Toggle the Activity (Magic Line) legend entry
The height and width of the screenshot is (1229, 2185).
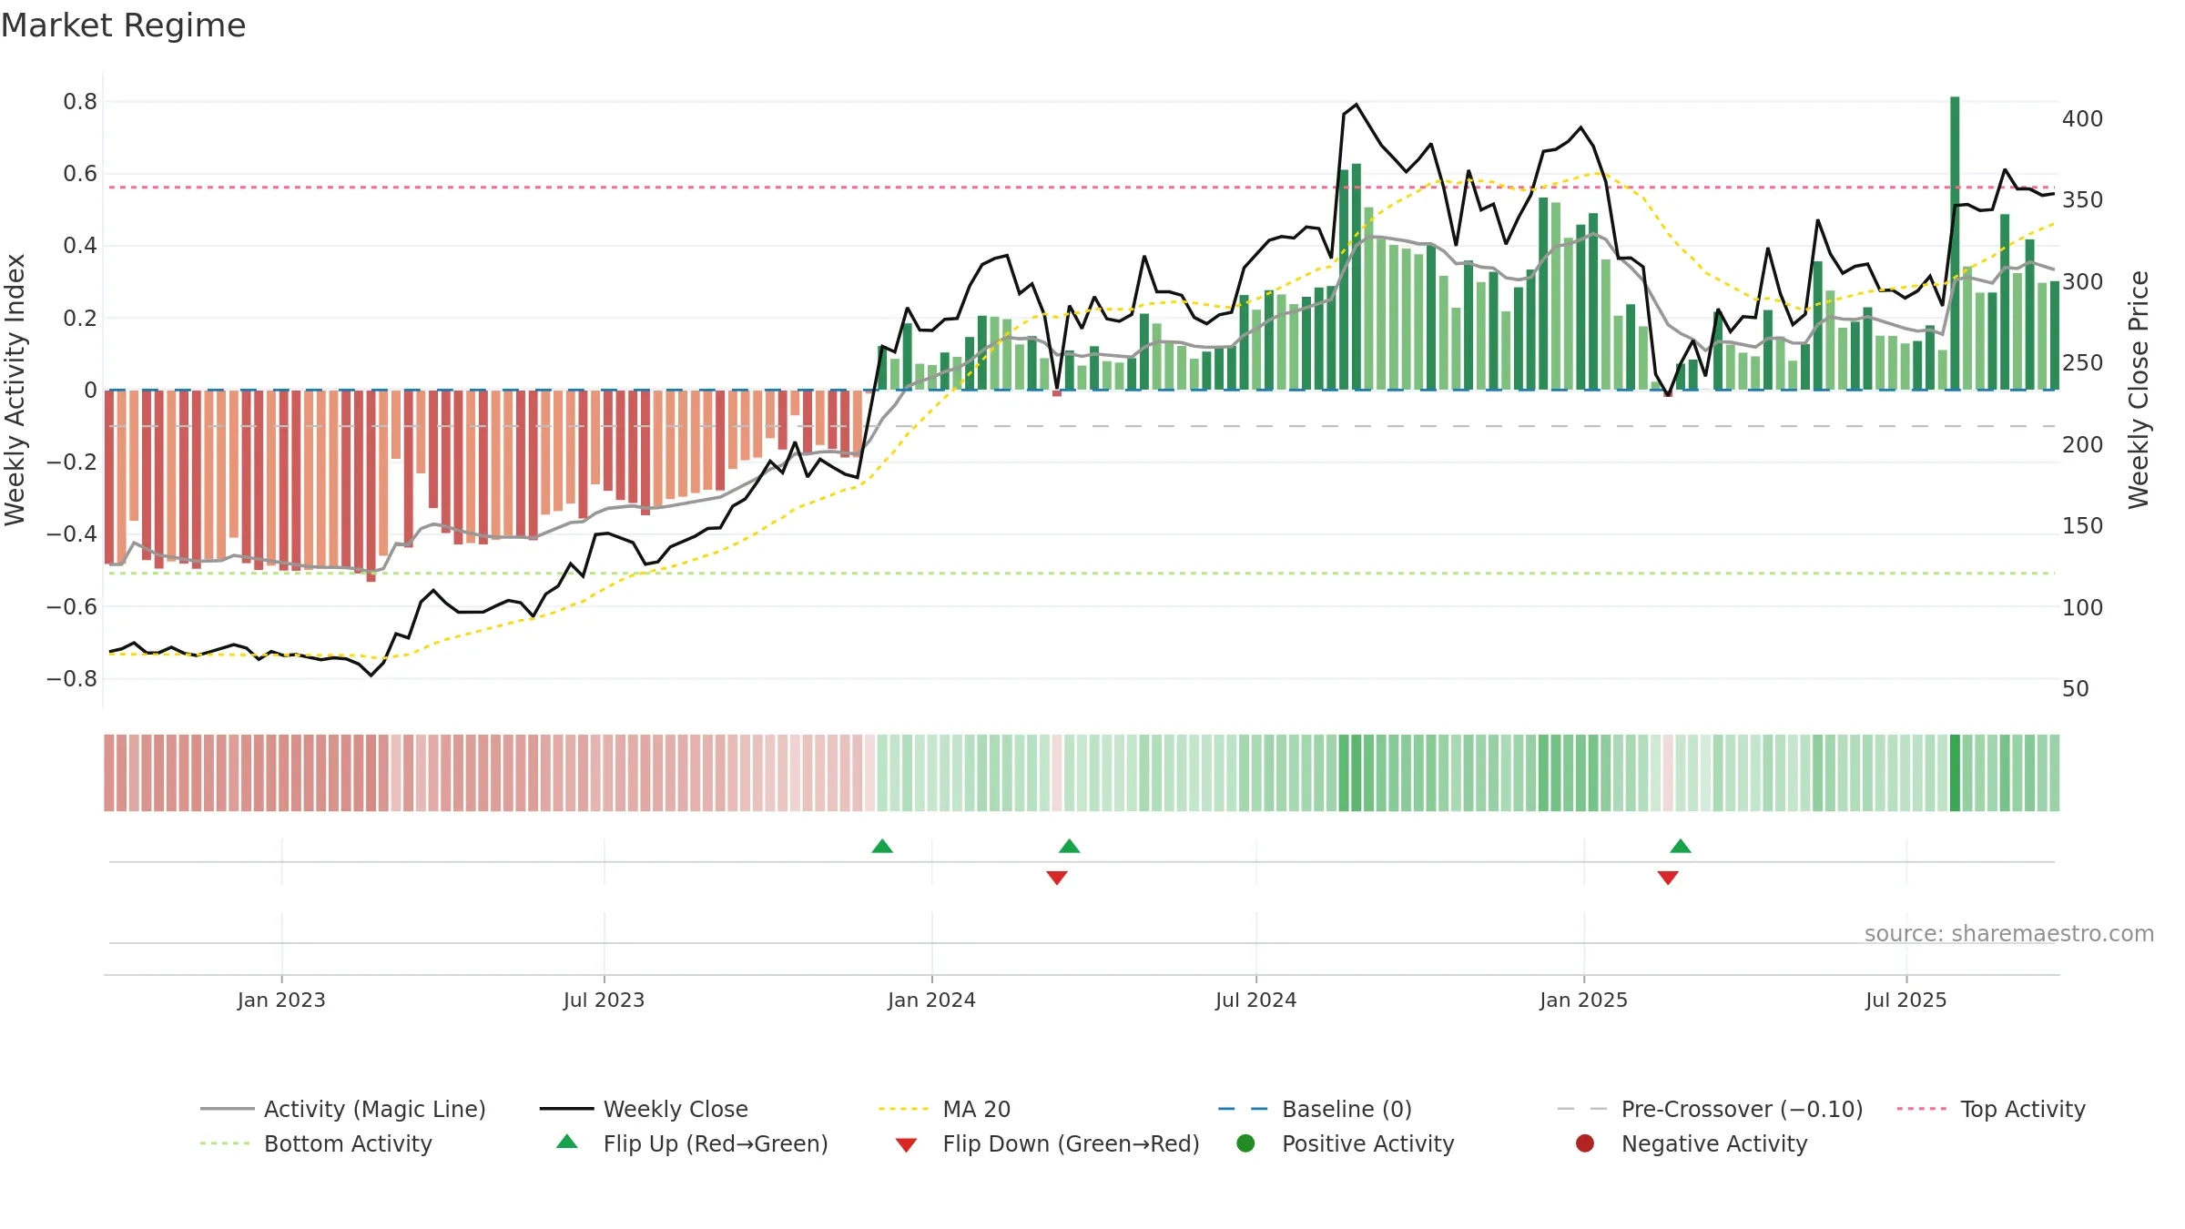343,1109
